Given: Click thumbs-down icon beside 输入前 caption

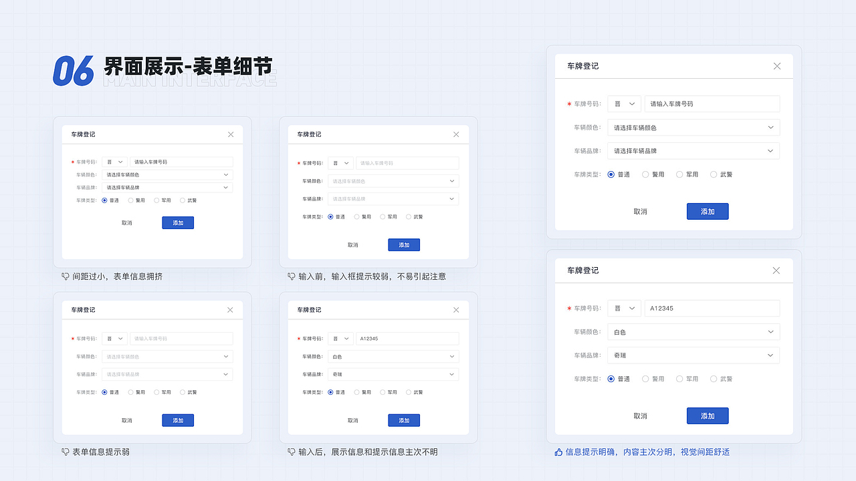Looking at the screenshot, I should tap(292, 276).
